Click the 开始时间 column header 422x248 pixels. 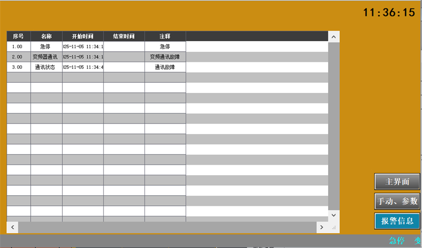pyautogui.click(x=82, y=36)
